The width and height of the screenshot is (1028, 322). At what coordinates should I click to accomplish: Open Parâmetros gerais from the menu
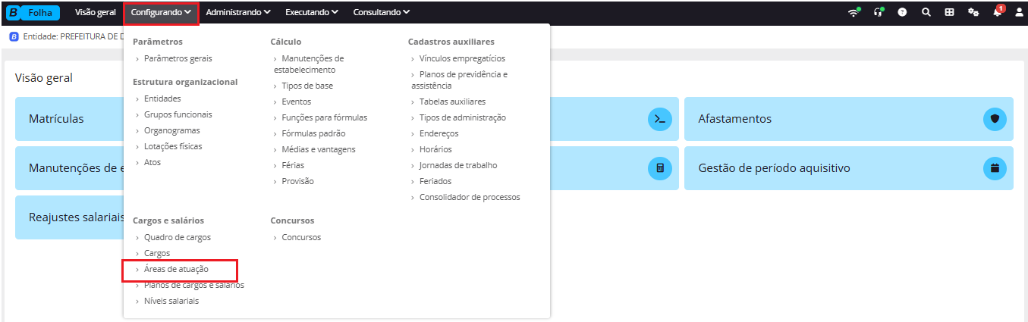click(178, 58)
